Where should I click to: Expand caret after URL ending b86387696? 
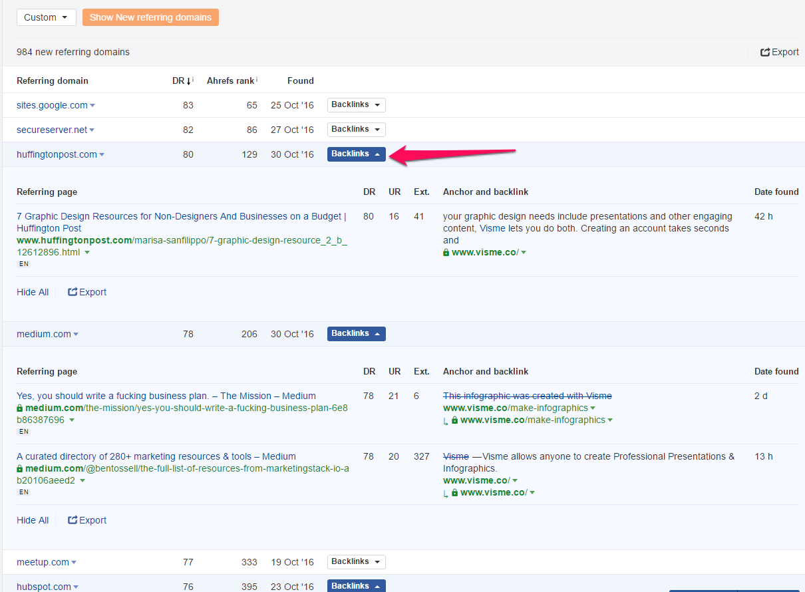tap(72, 420)
